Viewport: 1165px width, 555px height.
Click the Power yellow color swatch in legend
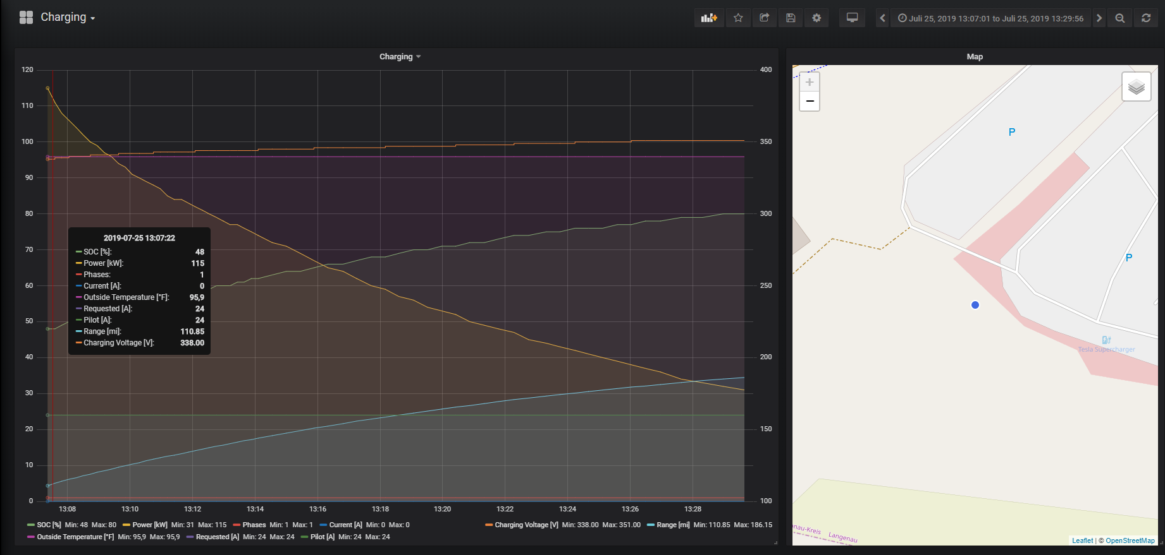point(126,525)
